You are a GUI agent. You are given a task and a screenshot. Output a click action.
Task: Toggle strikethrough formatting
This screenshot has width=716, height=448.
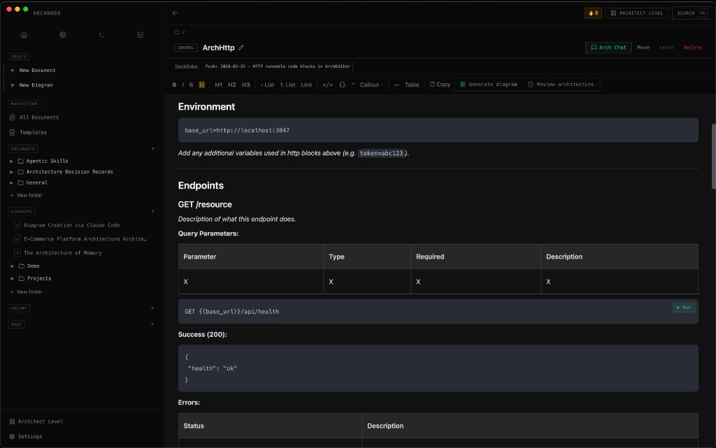point(191,85)
